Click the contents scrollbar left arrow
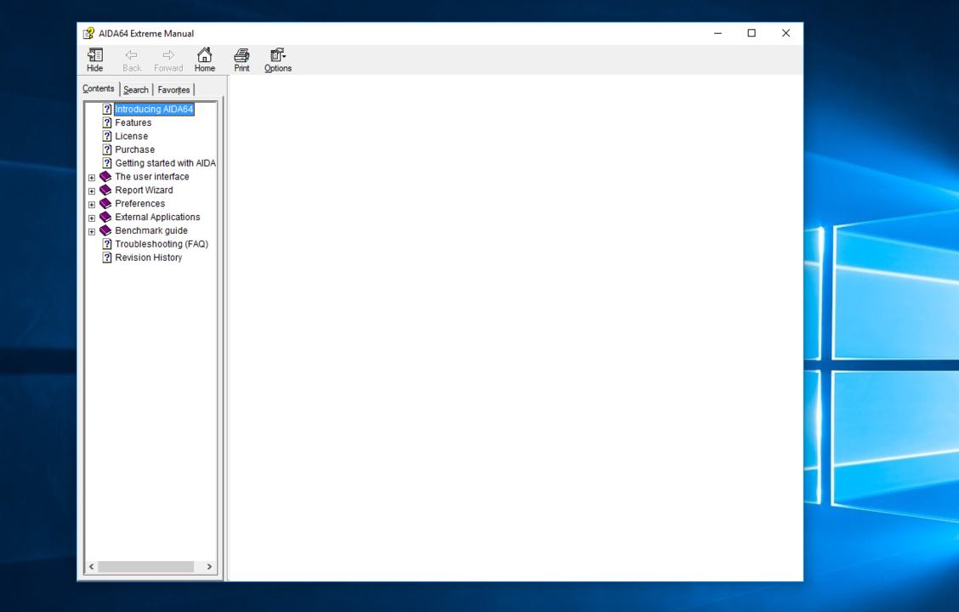The height and width of the screenshot is (612, 959). 92,567
